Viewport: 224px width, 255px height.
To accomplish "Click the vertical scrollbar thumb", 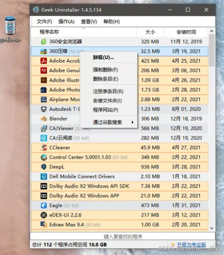I will pos(212,50).
